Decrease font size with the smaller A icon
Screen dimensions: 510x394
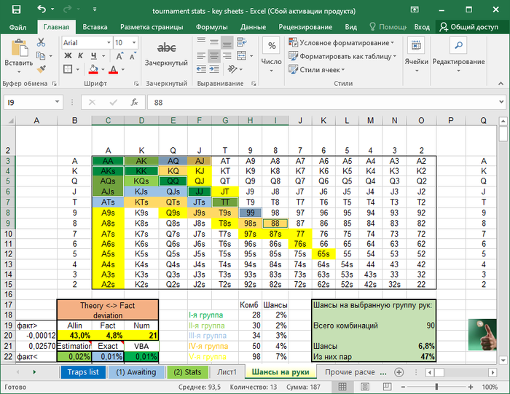tap(133, 56)
